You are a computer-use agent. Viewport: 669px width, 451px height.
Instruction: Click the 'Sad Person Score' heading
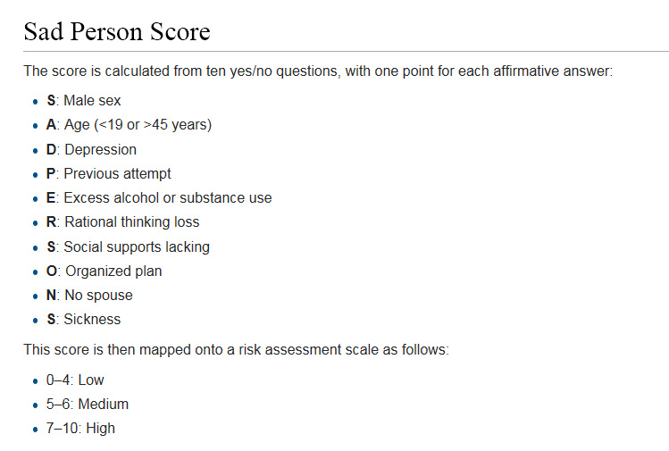117,32
